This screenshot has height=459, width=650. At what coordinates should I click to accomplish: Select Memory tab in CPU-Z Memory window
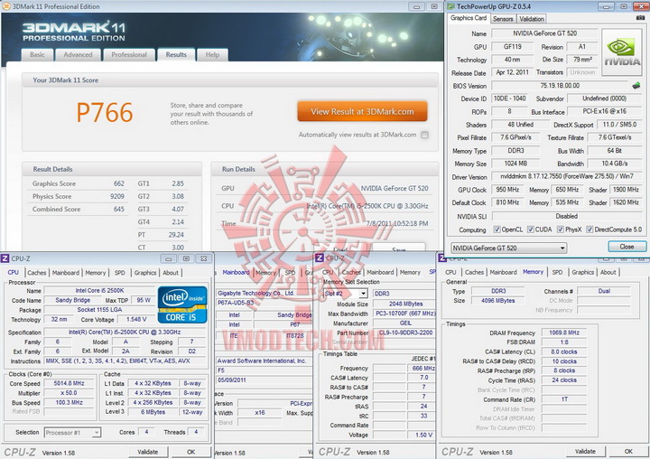pos(533,272)
